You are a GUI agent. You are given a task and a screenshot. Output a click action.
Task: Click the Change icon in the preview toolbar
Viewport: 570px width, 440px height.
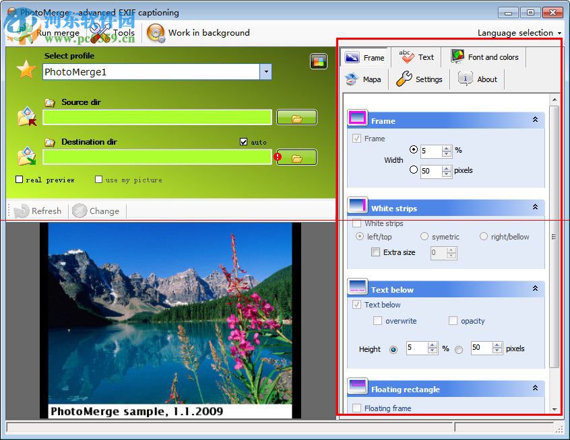click(80, 211)
